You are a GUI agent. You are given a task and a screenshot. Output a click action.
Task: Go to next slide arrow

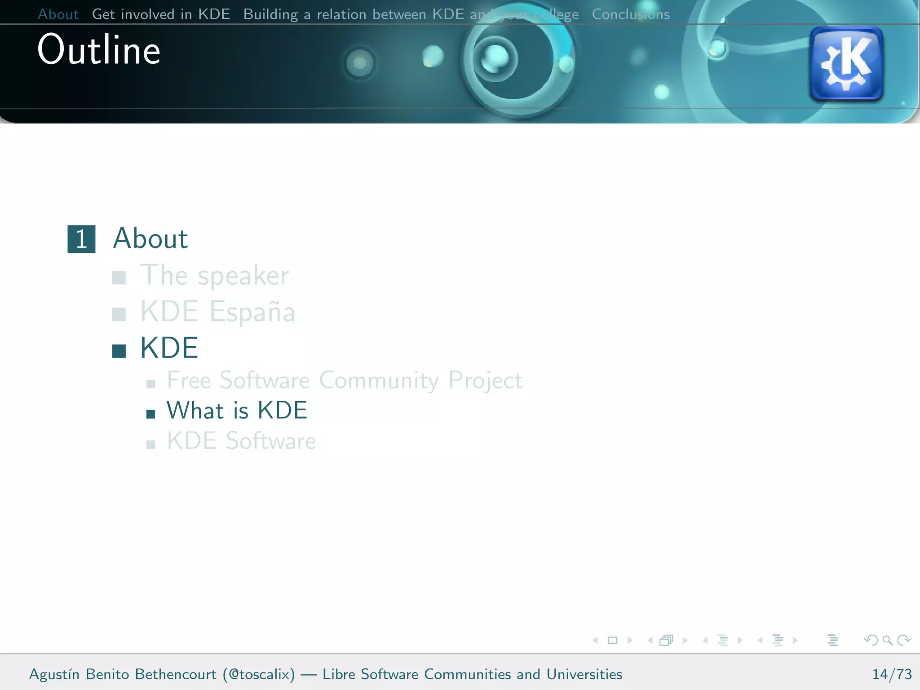point(630,640)
